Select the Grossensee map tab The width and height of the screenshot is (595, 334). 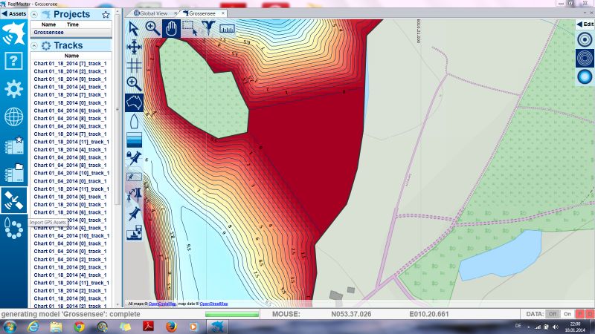pos(204,13)
